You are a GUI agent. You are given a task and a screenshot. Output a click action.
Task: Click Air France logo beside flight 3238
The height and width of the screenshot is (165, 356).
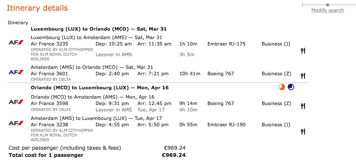click(x=16, y=123)
